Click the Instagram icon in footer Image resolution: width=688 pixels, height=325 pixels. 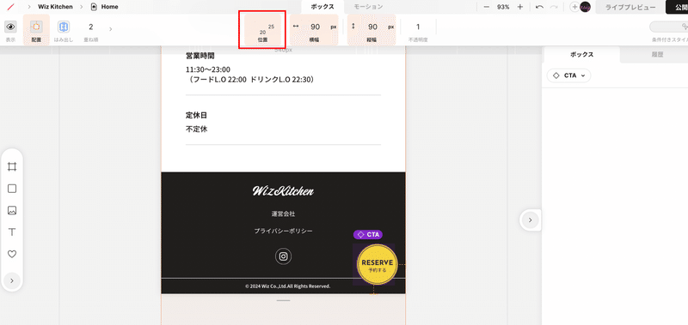[x=284, y=256]
